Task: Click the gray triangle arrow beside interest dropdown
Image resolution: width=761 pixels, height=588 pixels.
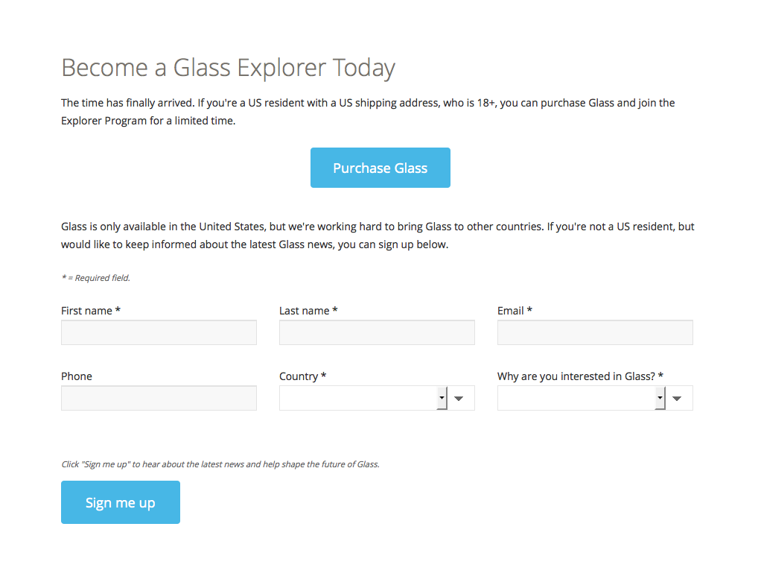Action: point(677,399)
